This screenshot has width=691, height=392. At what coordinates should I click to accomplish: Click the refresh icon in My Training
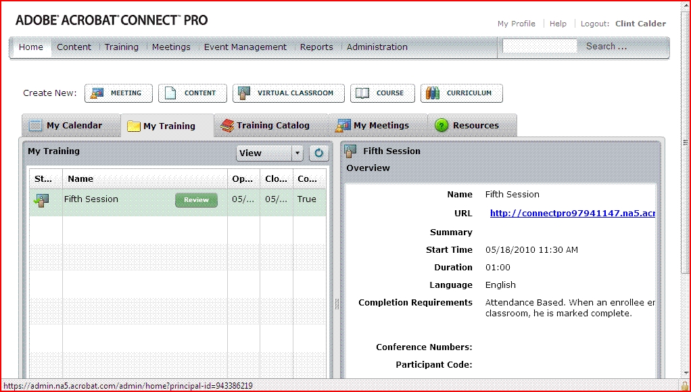[x=318, y=153]
